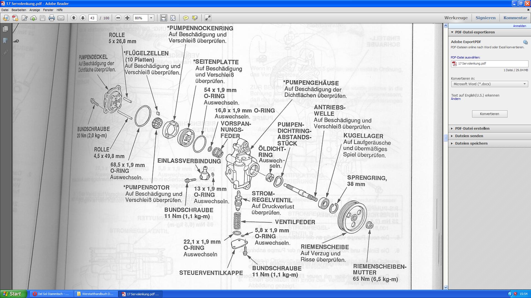Switch to Kommentar pane tab
The width and height of the screenshot is (531, 298).
tap(515, 18)
